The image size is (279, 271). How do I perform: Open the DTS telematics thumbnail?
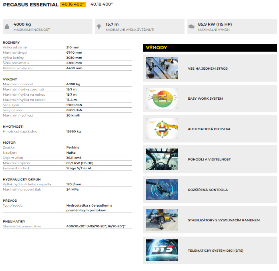[x=162, y=250]
